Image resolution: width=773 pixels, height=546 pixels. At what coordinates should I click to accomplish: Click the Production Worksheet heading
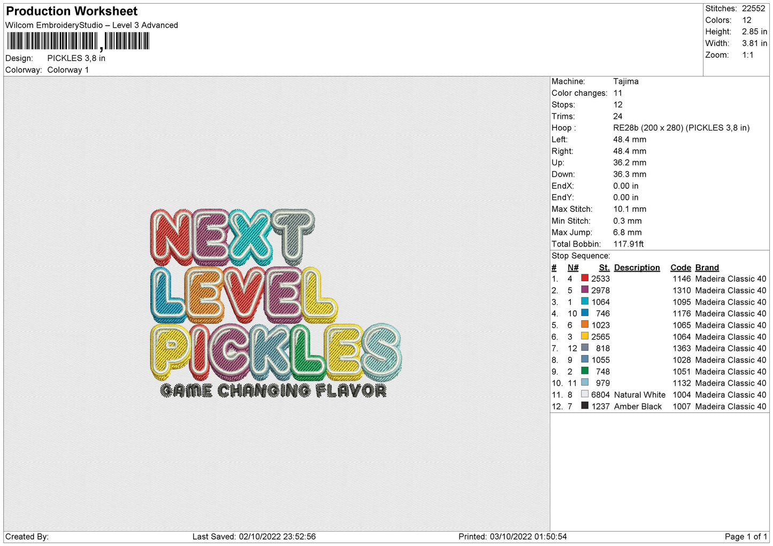(x=72, y=11)
